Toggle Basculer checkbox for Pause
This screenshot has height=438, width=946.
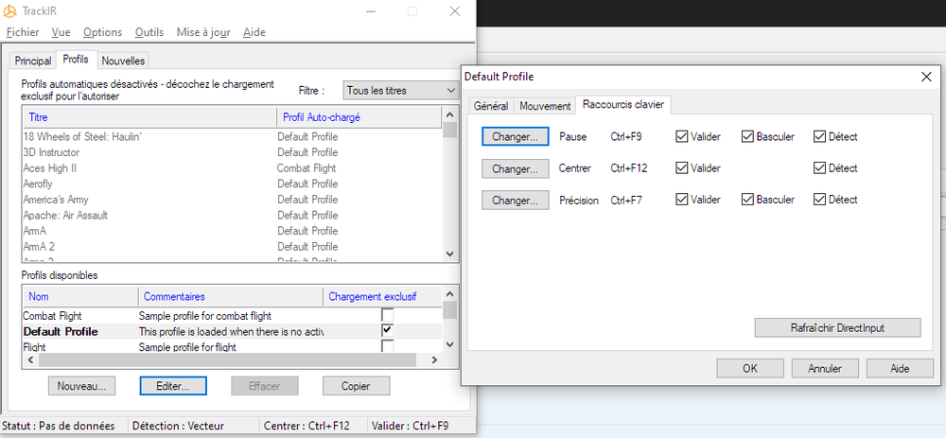[x=747, y=137]
